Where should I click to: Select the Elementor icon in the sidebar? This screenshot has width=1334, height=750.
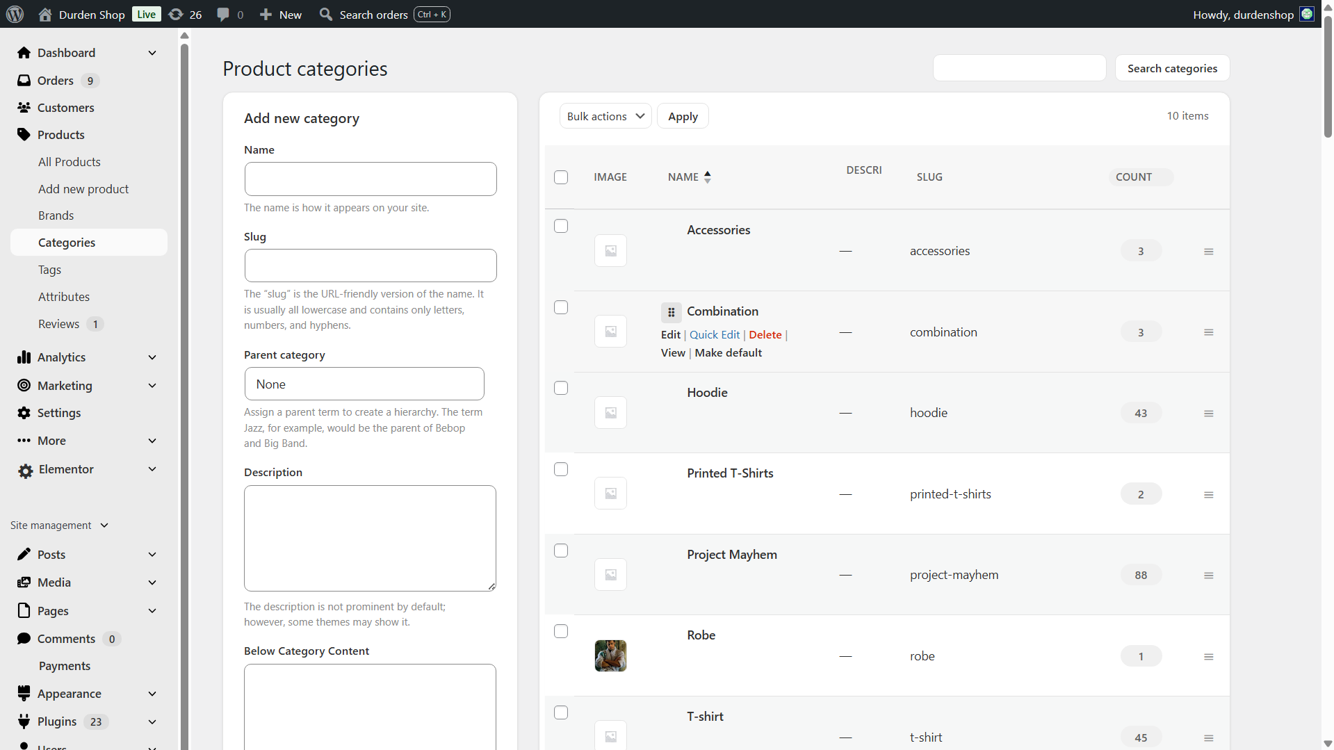(x=24, y=469)
